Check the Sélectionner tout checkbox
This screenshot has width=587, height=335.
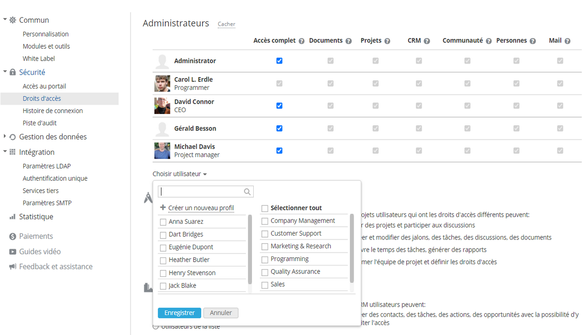tap(265, 208)
